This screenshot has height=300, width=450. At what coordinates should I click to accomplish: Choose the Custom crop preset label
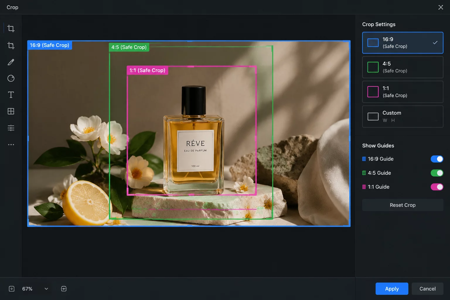coord(392,113)
